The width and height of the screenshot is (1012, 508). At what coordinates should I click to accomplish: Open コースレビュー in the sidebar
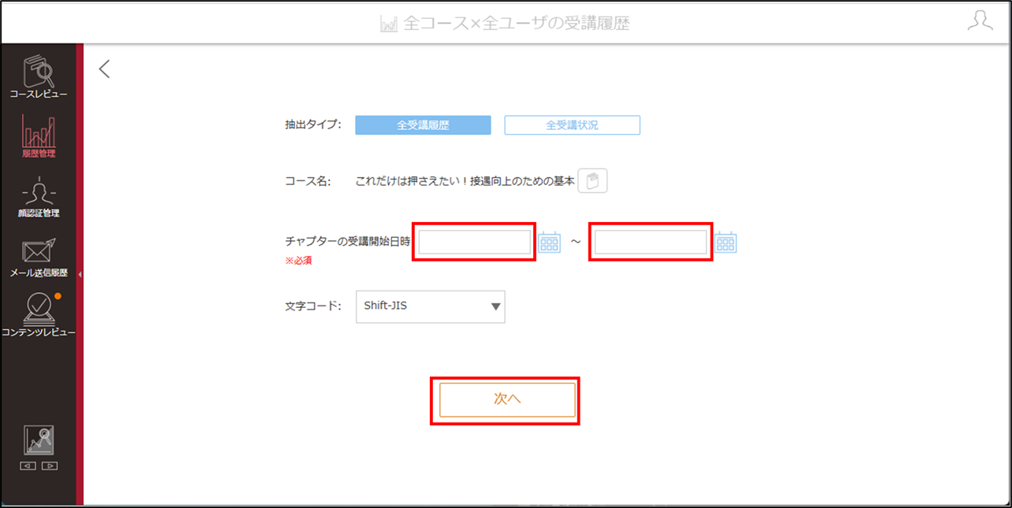(x=38, y=77)
